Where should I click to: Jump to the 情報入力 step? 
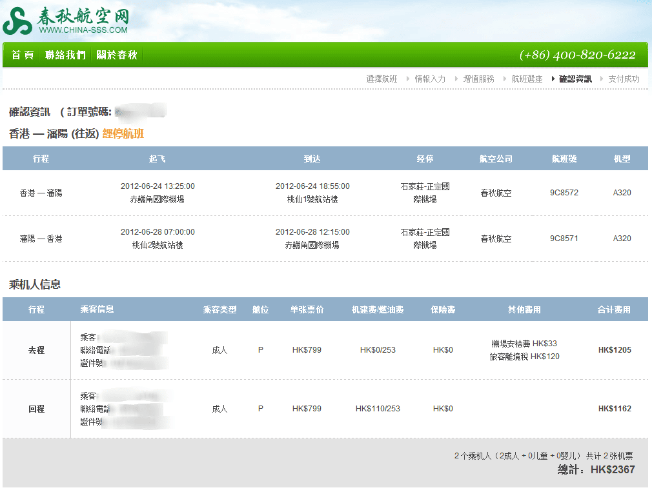430,79
